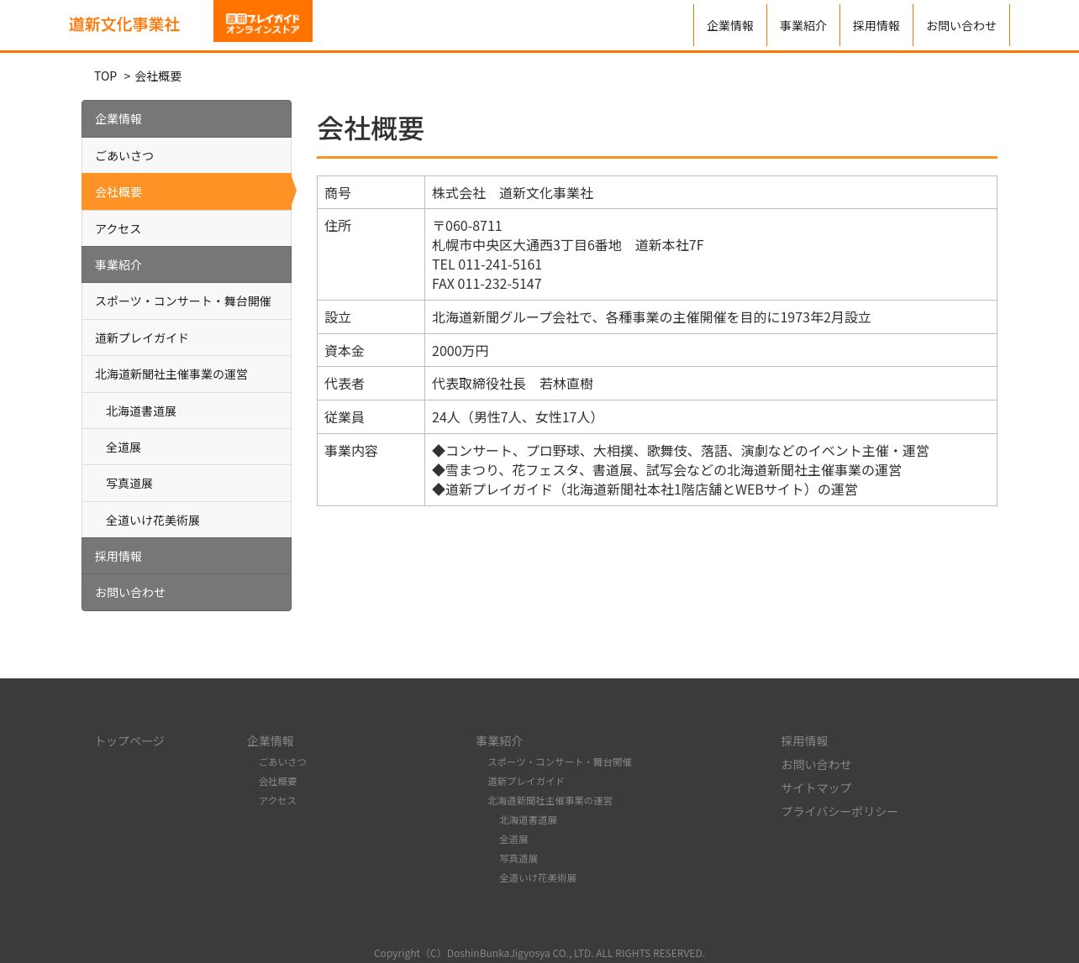Click the FAX 011-232-5147 line
The height and width of the screenshot is (963, 1079).
(x=487, y=284)
